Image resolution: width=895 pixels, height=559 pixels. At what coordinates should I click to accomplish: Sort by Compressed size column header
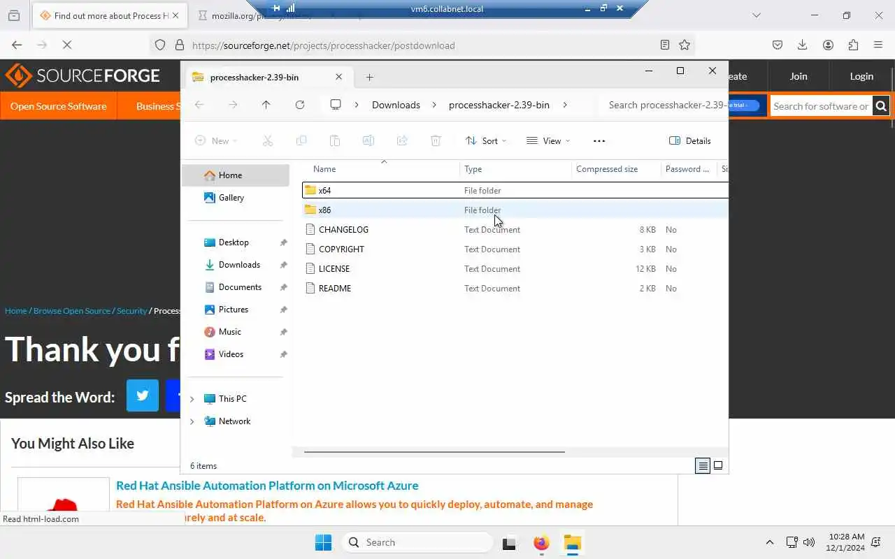[x=615, y=169]
